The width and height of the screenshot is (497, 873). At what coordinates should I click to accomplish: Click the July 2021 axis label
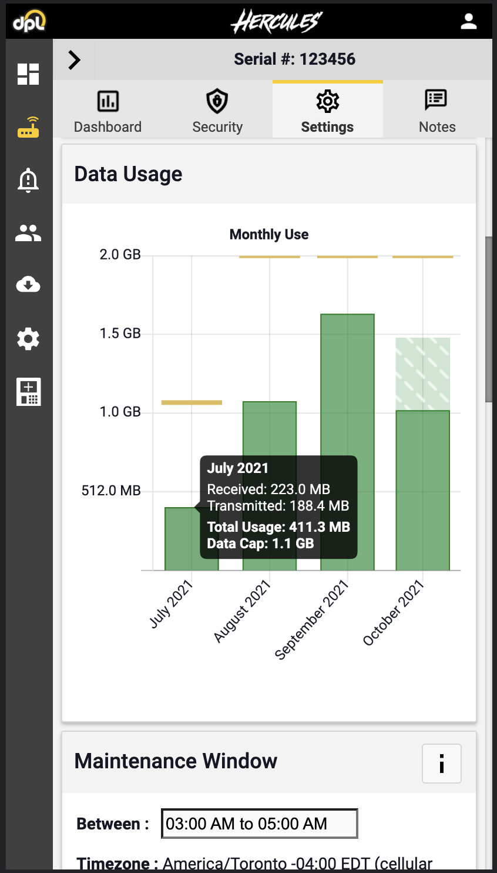[171, 604]
